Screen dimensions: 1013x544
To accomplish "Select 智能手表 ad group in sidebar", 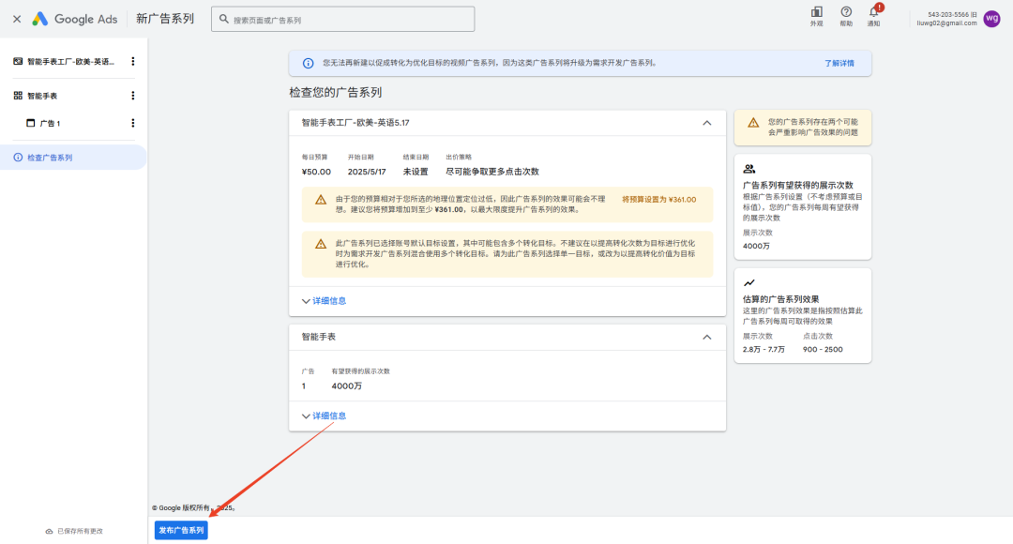I will [x=42, y=96].
